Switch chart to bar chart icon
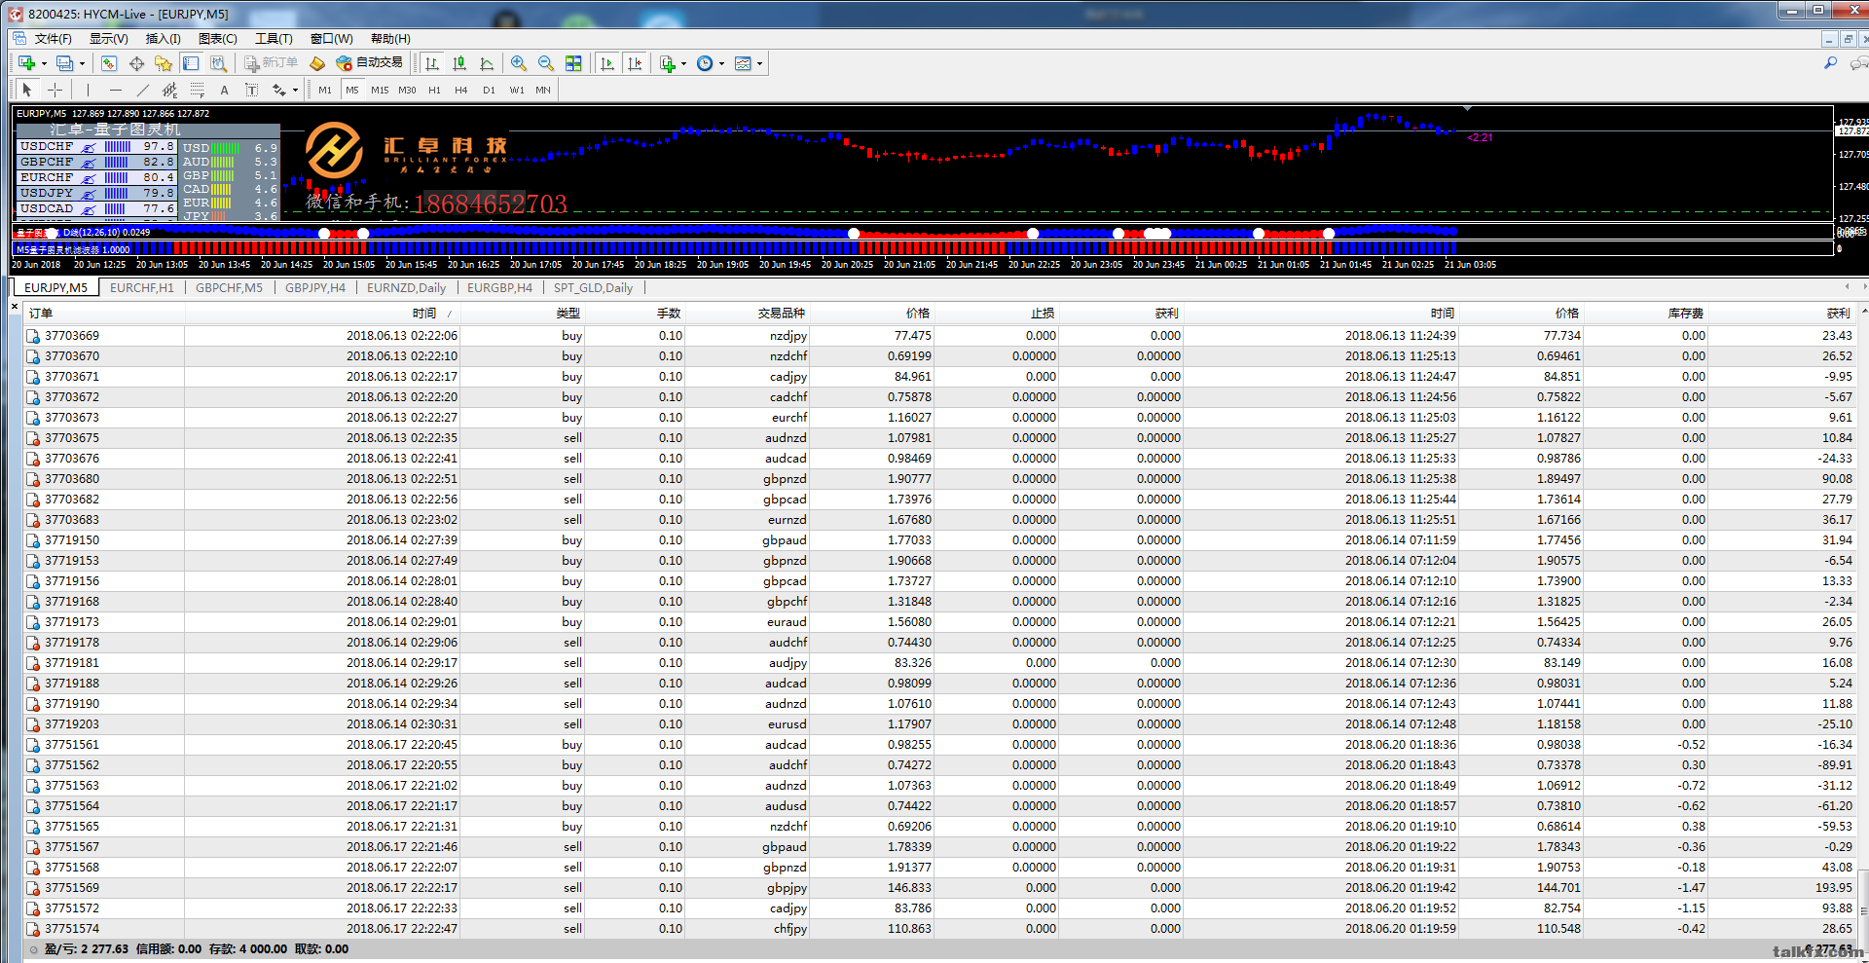Screen dimensions: 1869x963 [432, 63]
